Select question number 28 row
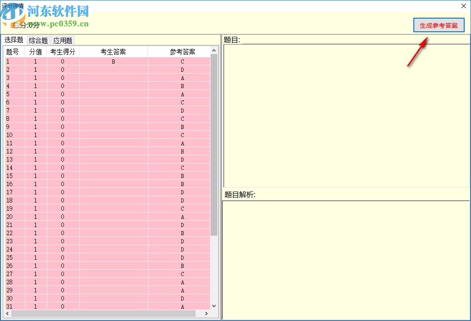The height and width of the screenshot is (321, 471). (x=10, y=281)
